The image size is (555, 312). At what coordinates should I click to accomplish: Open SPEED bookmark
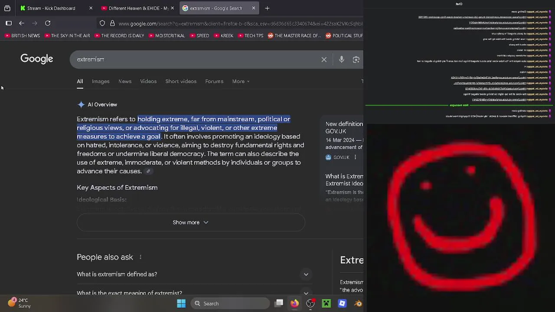pos(199,36)
